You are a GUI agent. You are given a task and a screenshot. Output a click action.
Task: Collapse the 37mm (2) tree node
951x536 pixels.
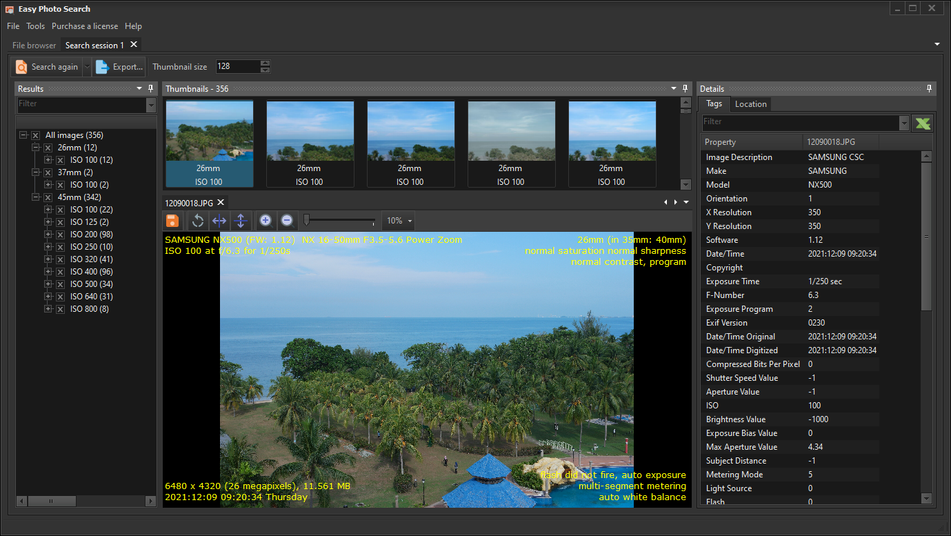36,172
